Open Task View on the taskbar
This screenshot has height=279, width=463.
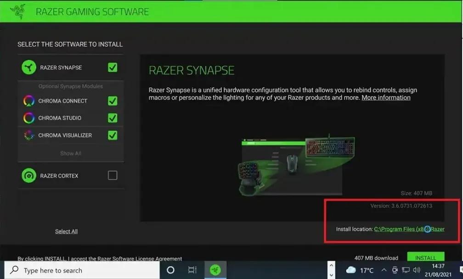(x=192, y=270)
